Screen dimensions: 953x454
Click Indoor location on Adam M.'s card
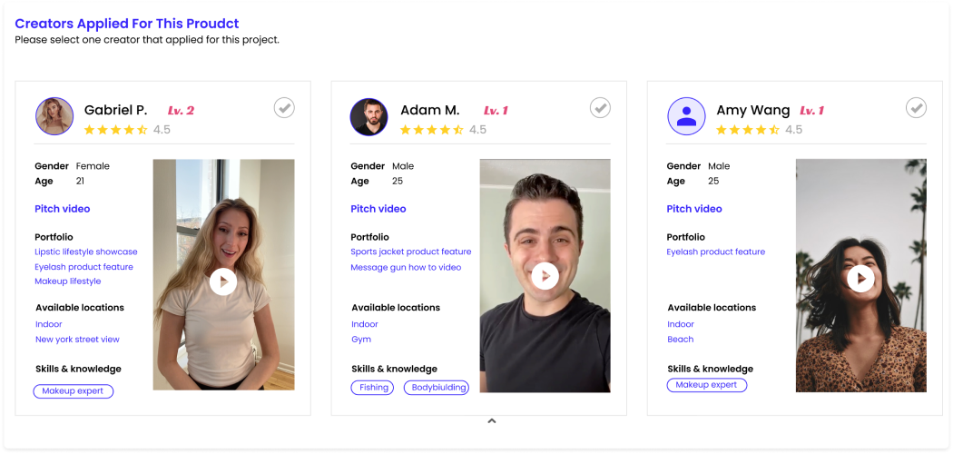(365, 324)
